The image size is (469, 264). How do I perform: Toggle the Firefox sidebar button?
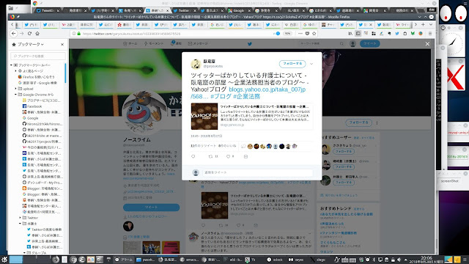pos(358,34)
